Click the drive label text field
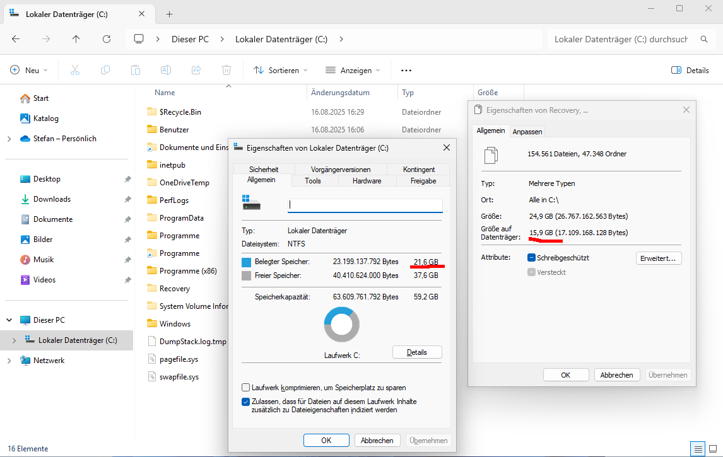Viewport: 723px width, 457px height. (365, 205)
